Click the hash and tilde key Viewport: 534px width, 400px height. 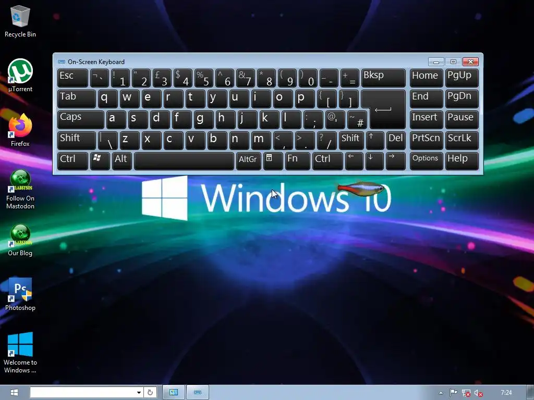tap(357, 120)
